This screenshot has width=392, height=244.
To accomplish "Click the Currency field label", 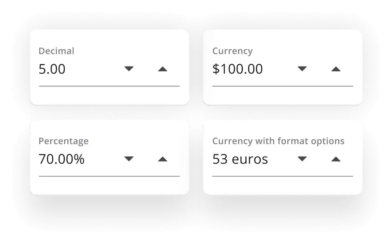I will pyautogui.click(x=232, y=51).
